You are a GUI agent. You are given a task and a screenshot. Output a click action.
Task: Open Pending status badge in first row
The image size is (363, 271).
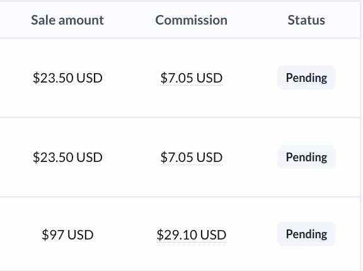[x=306, y=78]
